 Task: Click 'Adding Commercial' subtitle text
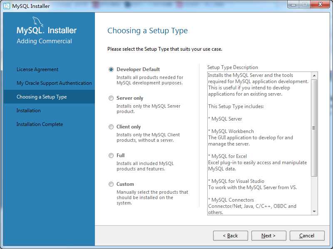(44, 41)
